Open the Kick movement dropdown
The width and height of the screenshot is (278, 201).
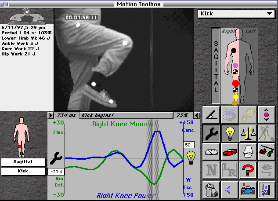[x=236, y=14]
